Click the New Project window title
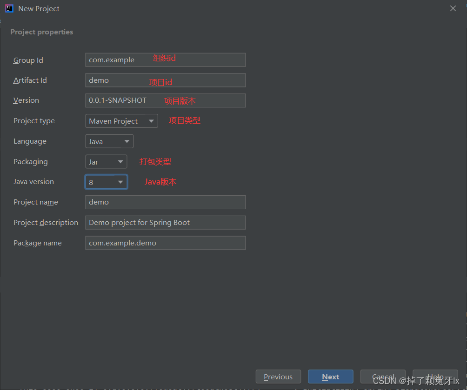Image resolution: width=467 pixels, height=390 pixels. [39, 9]
